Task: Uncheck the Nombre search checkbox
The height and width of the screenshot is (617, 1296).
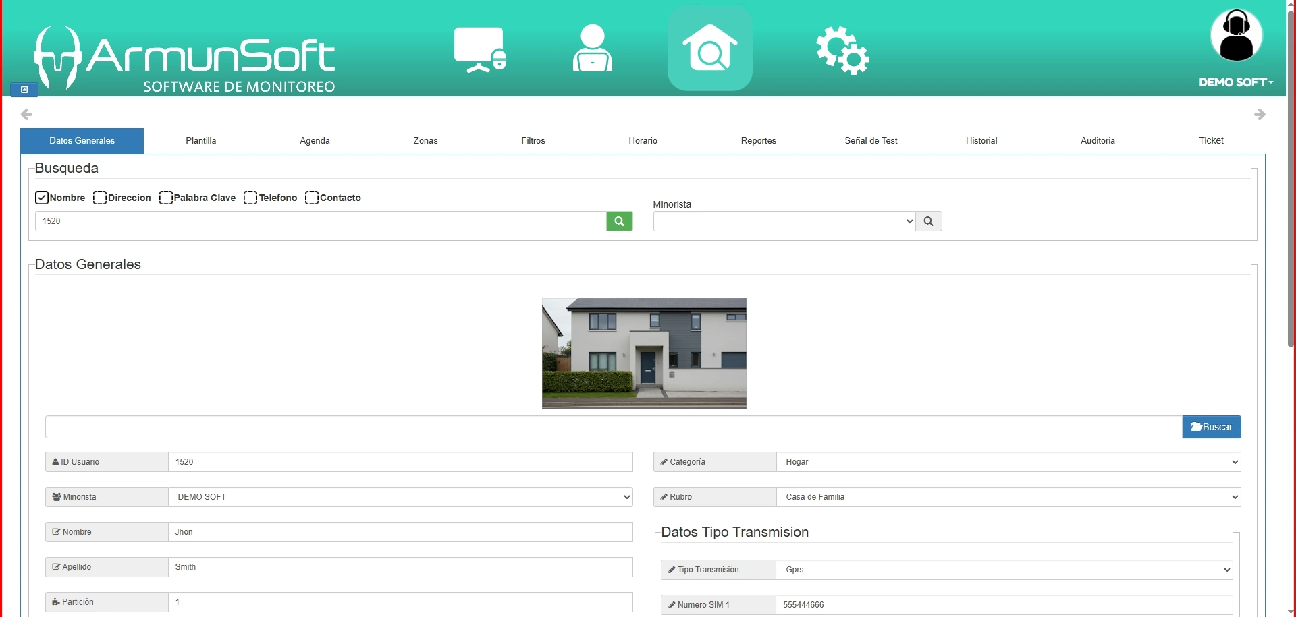Action: click(42, 198)
